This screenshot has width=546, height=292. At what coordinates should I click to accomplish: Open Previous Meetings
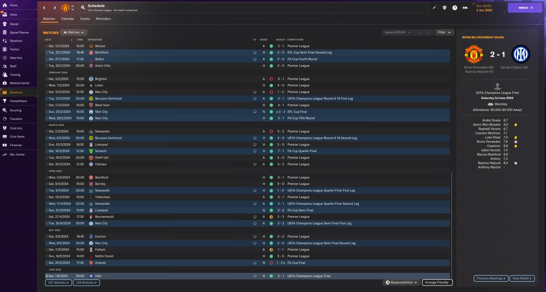pos(491,278)
